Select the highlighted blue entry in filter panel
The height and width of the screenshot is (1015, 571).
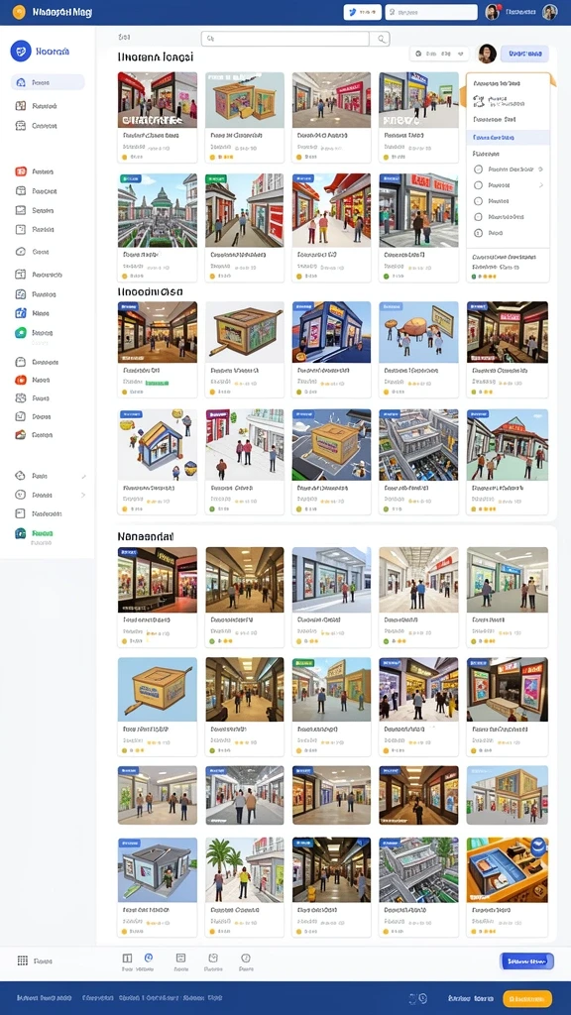coord(509,137)
